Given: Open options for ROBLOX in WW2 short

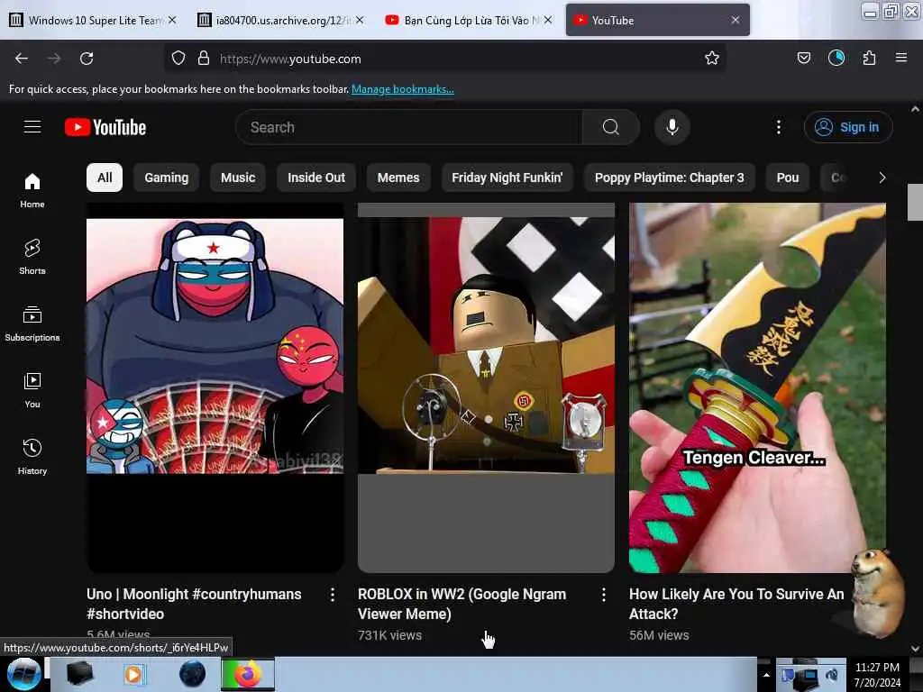Looking at the screenshot, I should coord(603,595).
